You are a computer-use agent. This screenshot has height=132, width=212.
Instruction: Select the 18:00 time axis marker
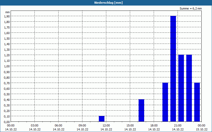point(154,126)
